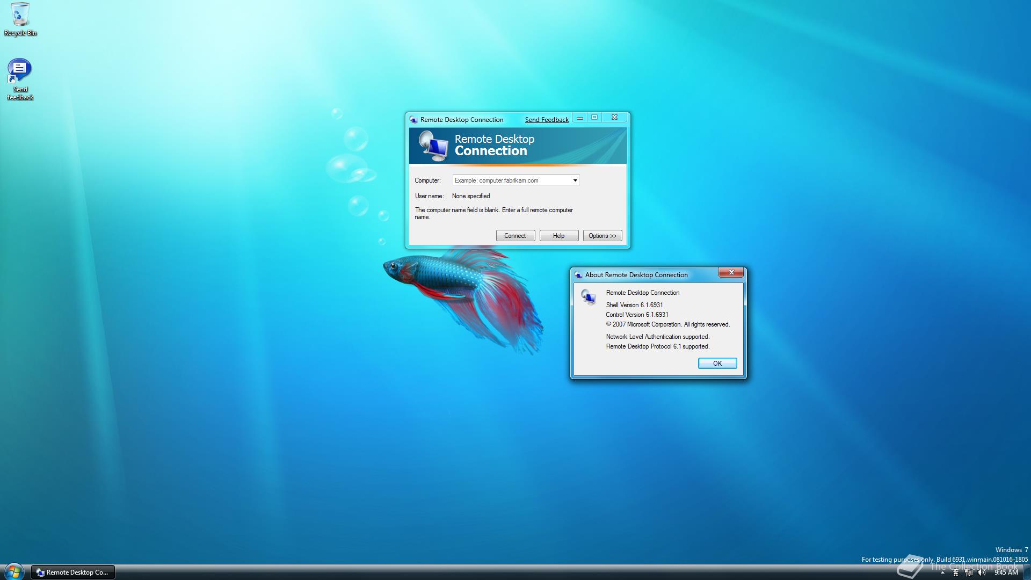Click the Show desktop button at taskbar end
The image size is (1031, 580).
coord(1027,572)
